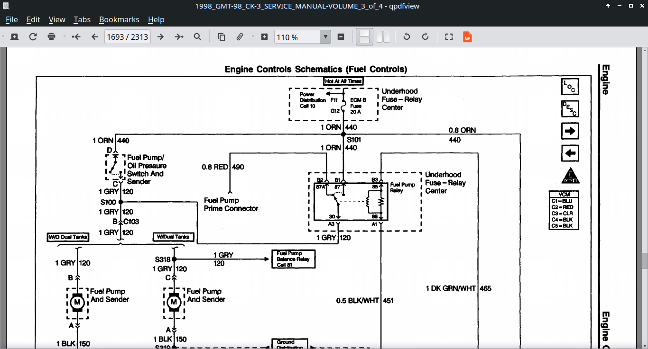648x349 pixels.
Task: Click the page title Engine Controls Schematics
Action: point(316,69)
